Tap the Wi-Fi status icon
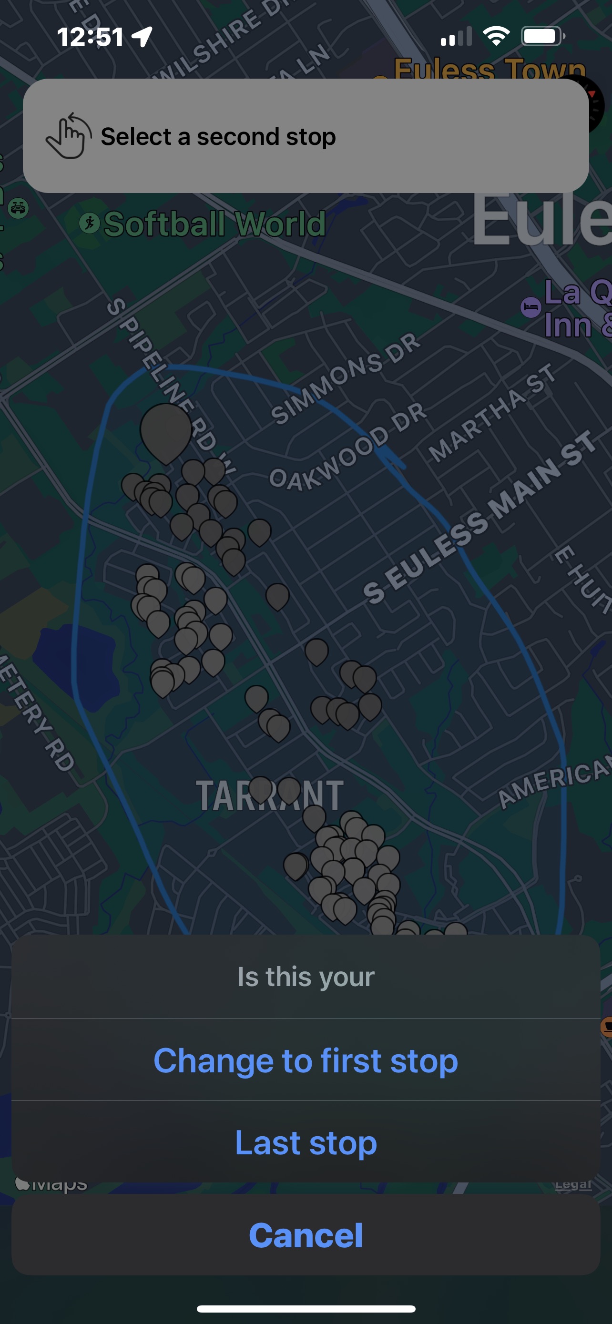 496,37
